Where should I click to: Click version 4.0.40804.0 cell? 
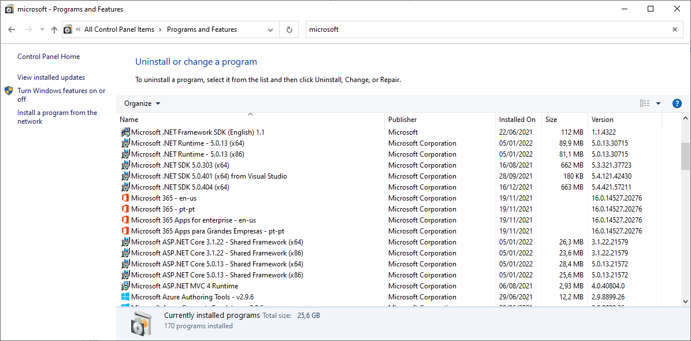pyautogui.click(x=608, y=286)
